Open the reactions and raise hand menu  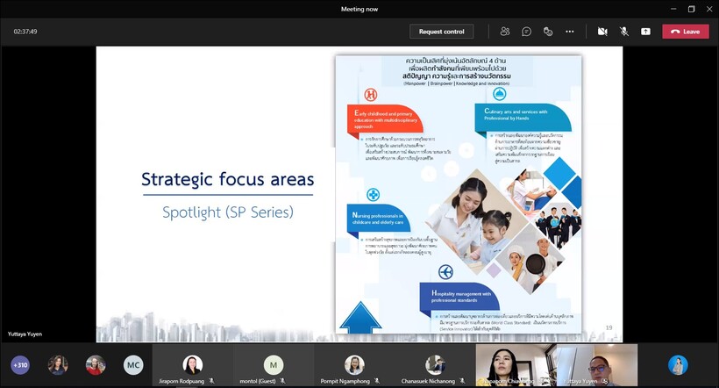coord(548,31)
